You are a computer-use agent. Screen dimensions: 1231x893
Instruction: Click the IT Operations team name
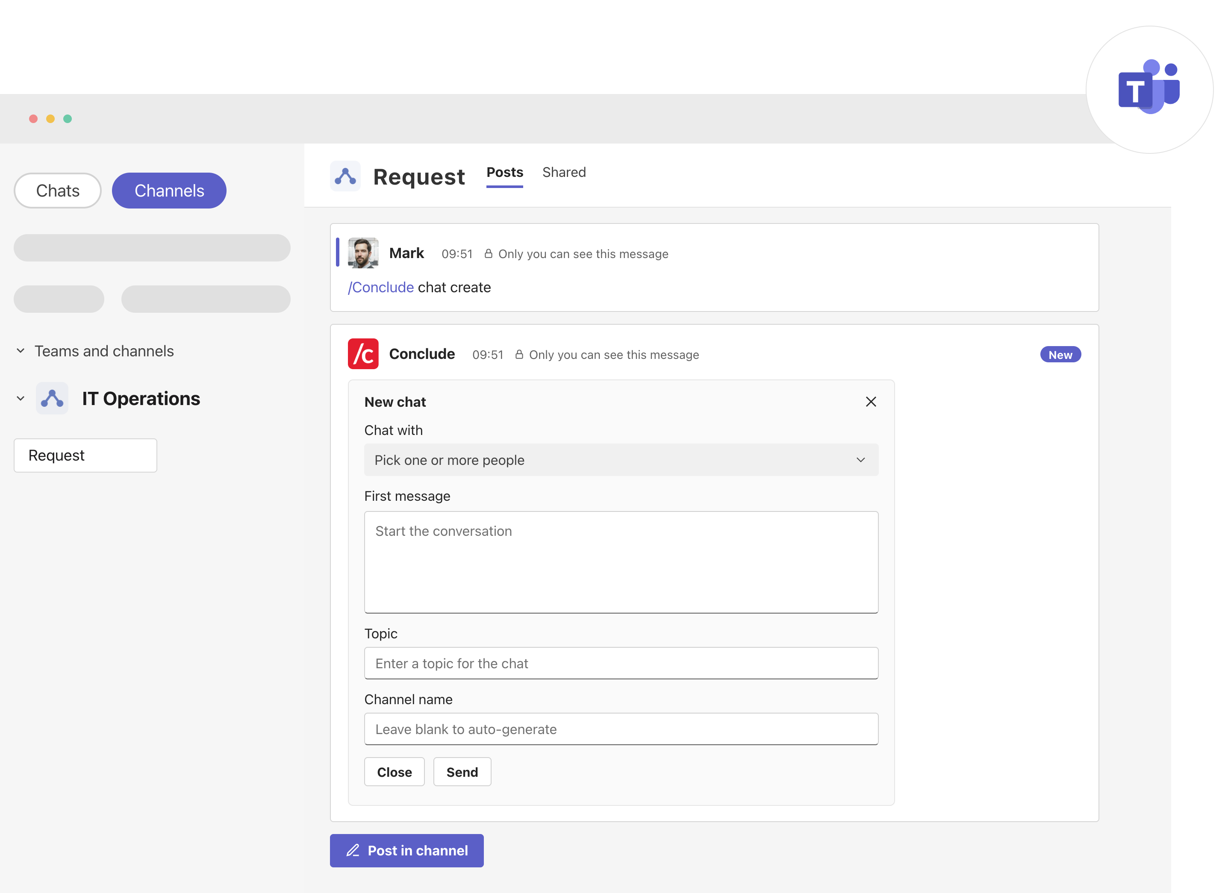pyautogui.click(x=141, y=399)
